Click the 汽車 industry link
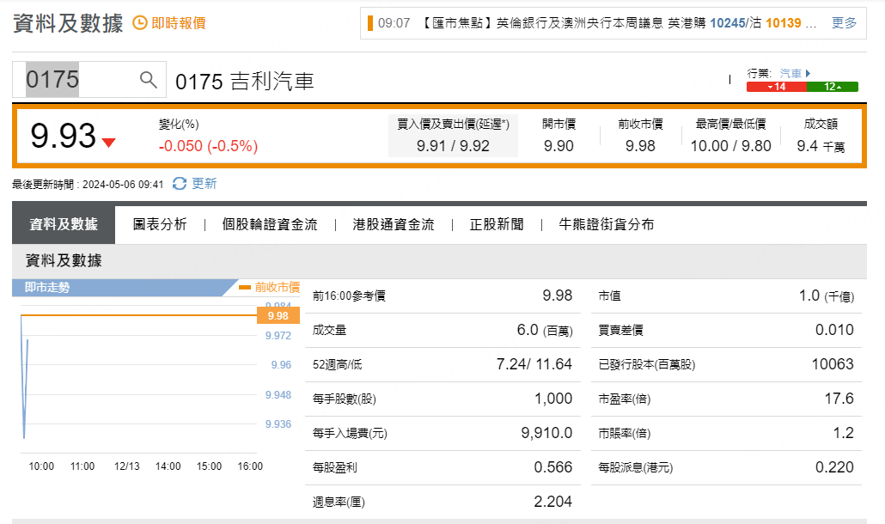 click(790, 74)
